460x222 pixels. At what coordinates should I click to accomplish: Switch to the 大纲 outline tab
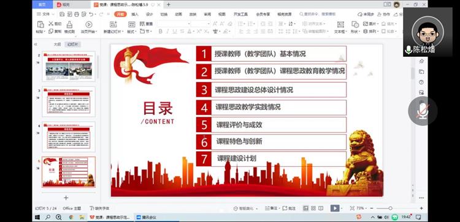point(57,45)
